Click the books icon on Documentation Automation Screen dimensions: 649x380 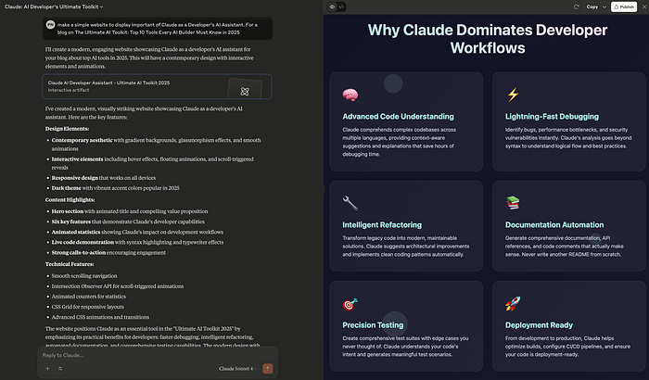pos(513,203)
